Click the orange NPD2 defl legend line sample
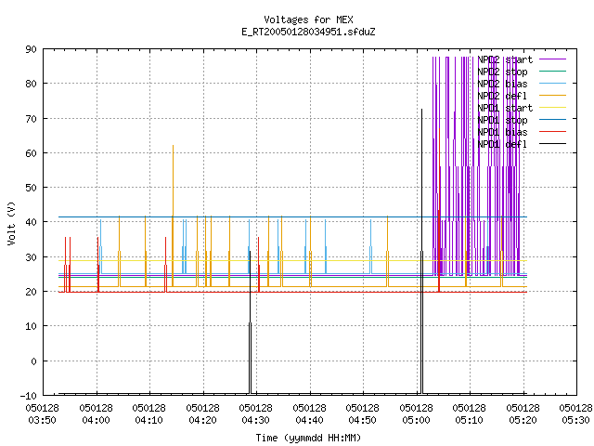This screenshot has width=594, height=446. [x=552, y=95]
